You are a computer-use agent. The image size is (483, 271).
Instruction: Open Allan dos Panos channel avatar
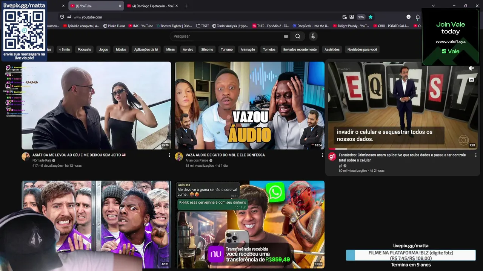pos(179,157)
